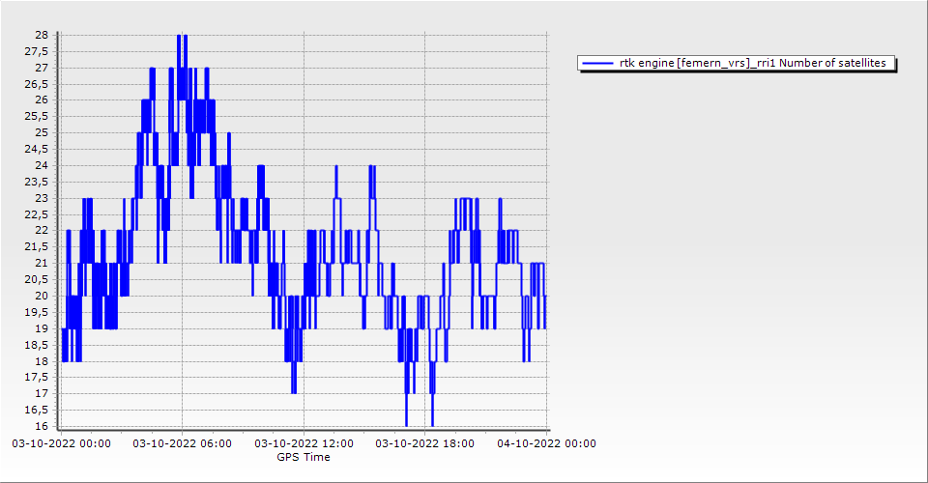Click the '04-10-2022 00:00' x-axis label

pyautogui.click(x=546, y=444)
